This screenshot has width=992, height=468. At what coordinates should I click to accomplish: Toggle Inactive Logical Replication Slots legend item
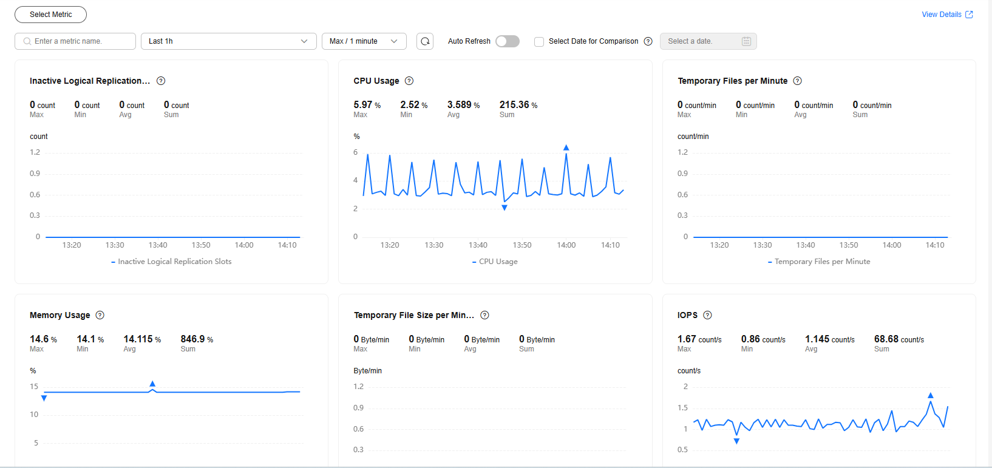tap(171, 262)
